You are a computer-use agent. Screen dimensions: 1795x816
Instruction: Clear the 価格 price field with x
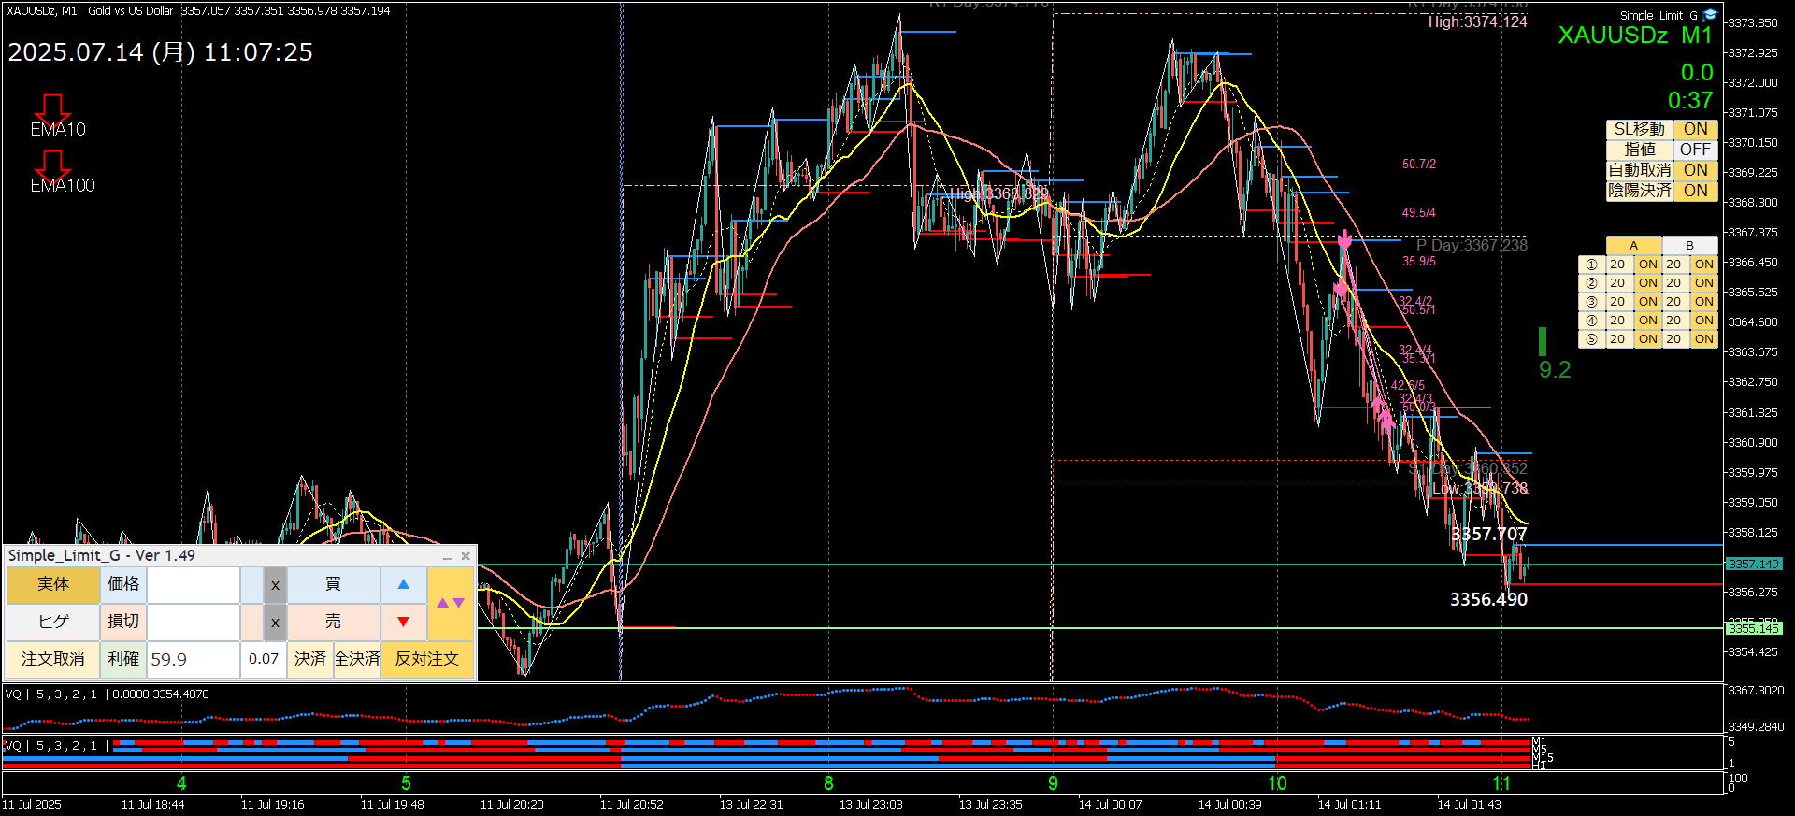275,585
